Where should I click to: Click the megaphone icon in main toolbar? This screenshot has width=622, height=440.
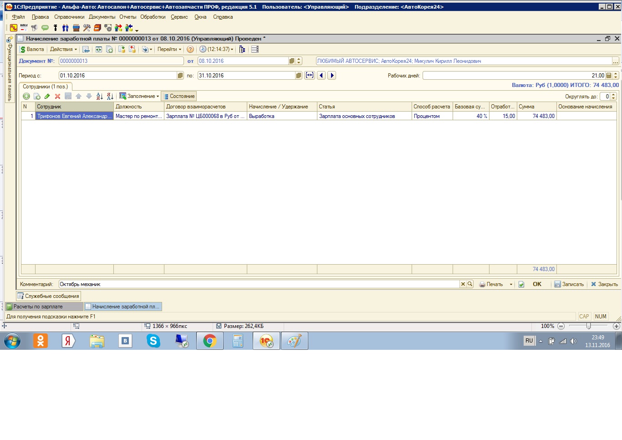[35, 28]
